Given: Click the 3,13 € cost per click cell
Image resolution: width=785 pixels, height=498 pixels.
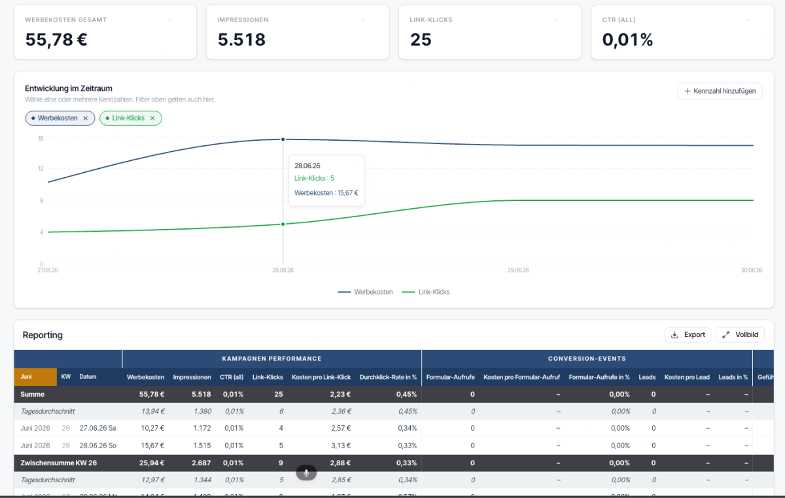Looking at the screenshot, I should pos(341,445).
